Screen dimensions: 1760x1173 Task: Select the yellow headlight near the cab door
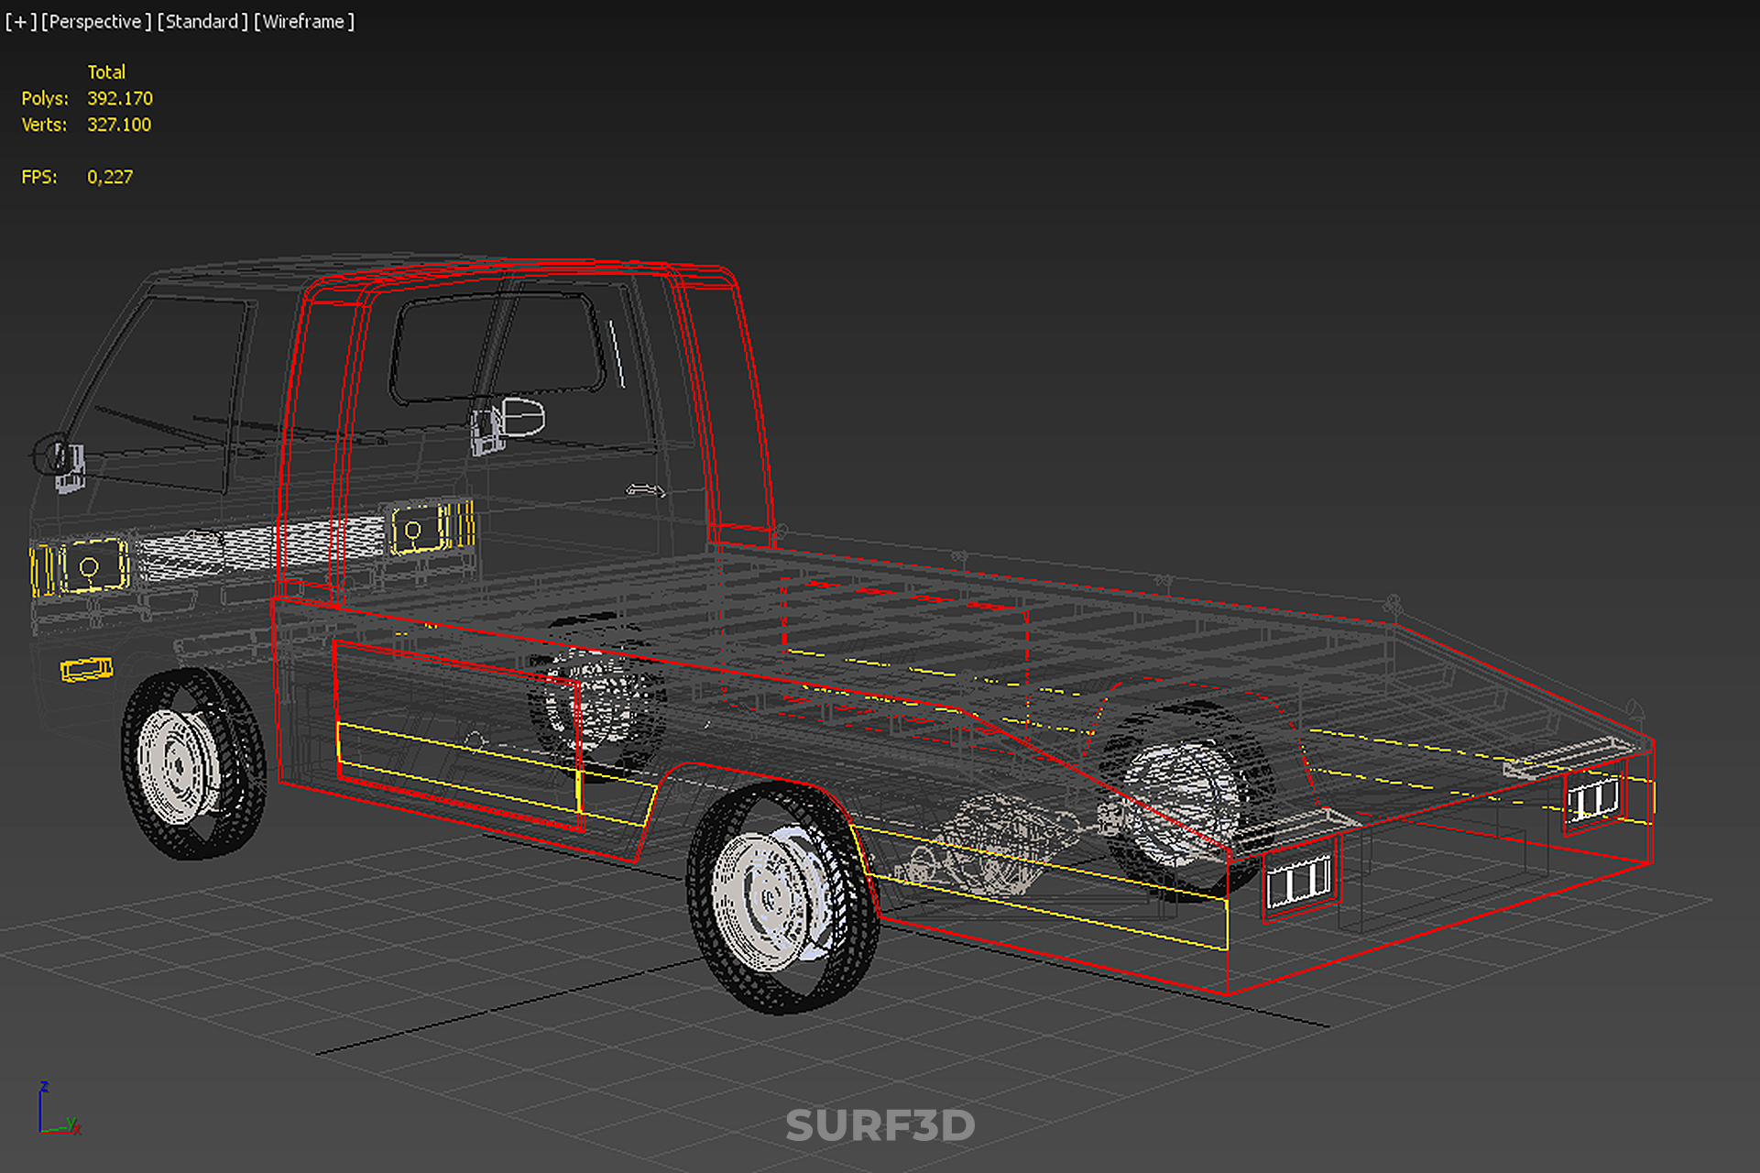417,530
